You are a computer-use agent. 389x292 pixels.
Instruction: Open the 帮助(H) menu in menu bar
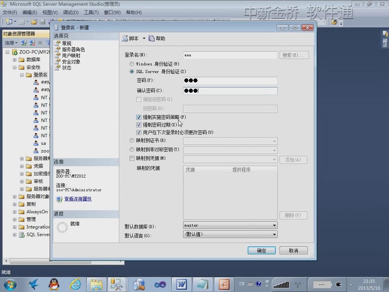(134, 13)
